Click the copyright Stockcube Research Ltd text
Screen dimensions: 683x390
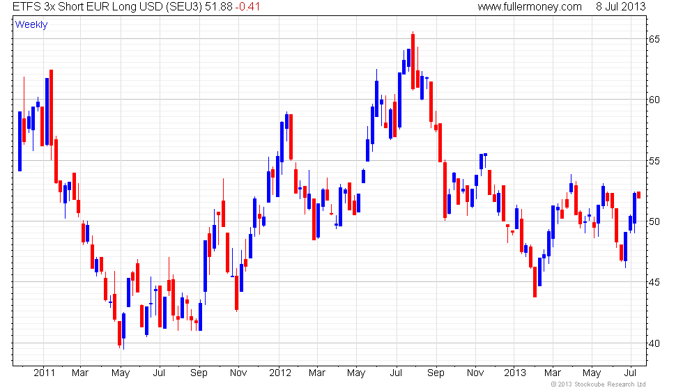[x=598, y=384]
